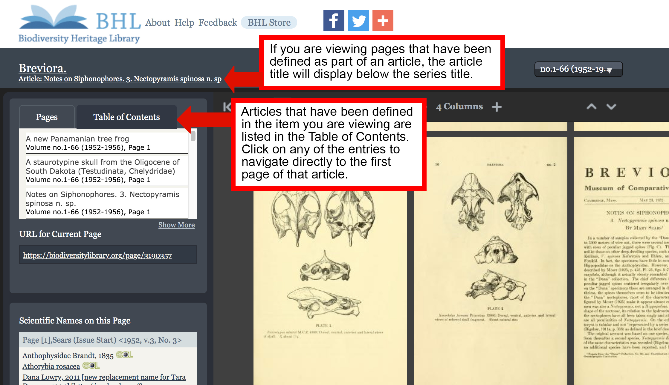Click Show More under contents list
The width and height of the screenshot is (669, 385).
coord(176,225)
